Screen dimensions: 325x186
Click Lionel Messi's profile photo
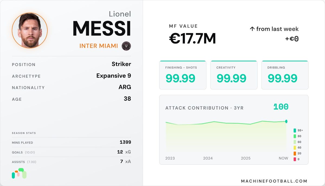(x=30, y=30)
